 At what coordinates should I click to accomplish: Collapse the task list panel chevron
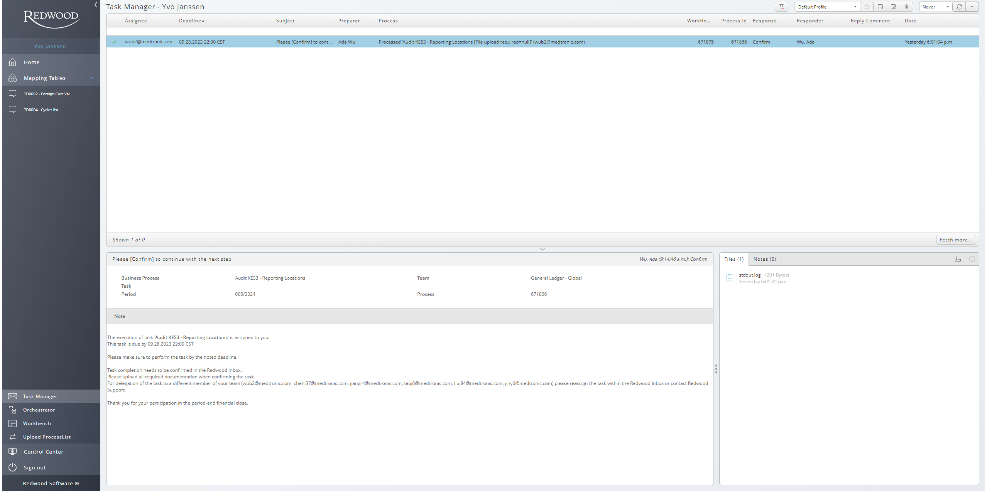coord(543,249)
